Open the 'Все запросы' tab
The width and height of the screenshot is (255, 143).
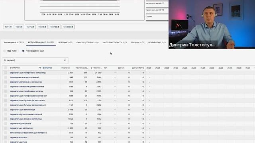coord(14,43)
